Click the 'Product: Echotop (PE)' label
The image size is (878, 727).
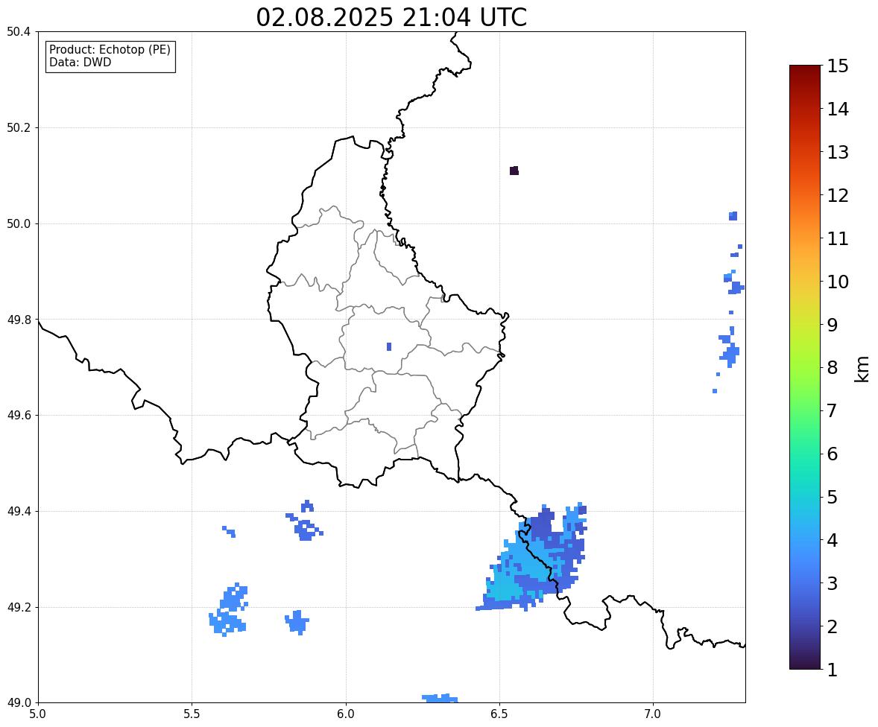pos(110,49)
